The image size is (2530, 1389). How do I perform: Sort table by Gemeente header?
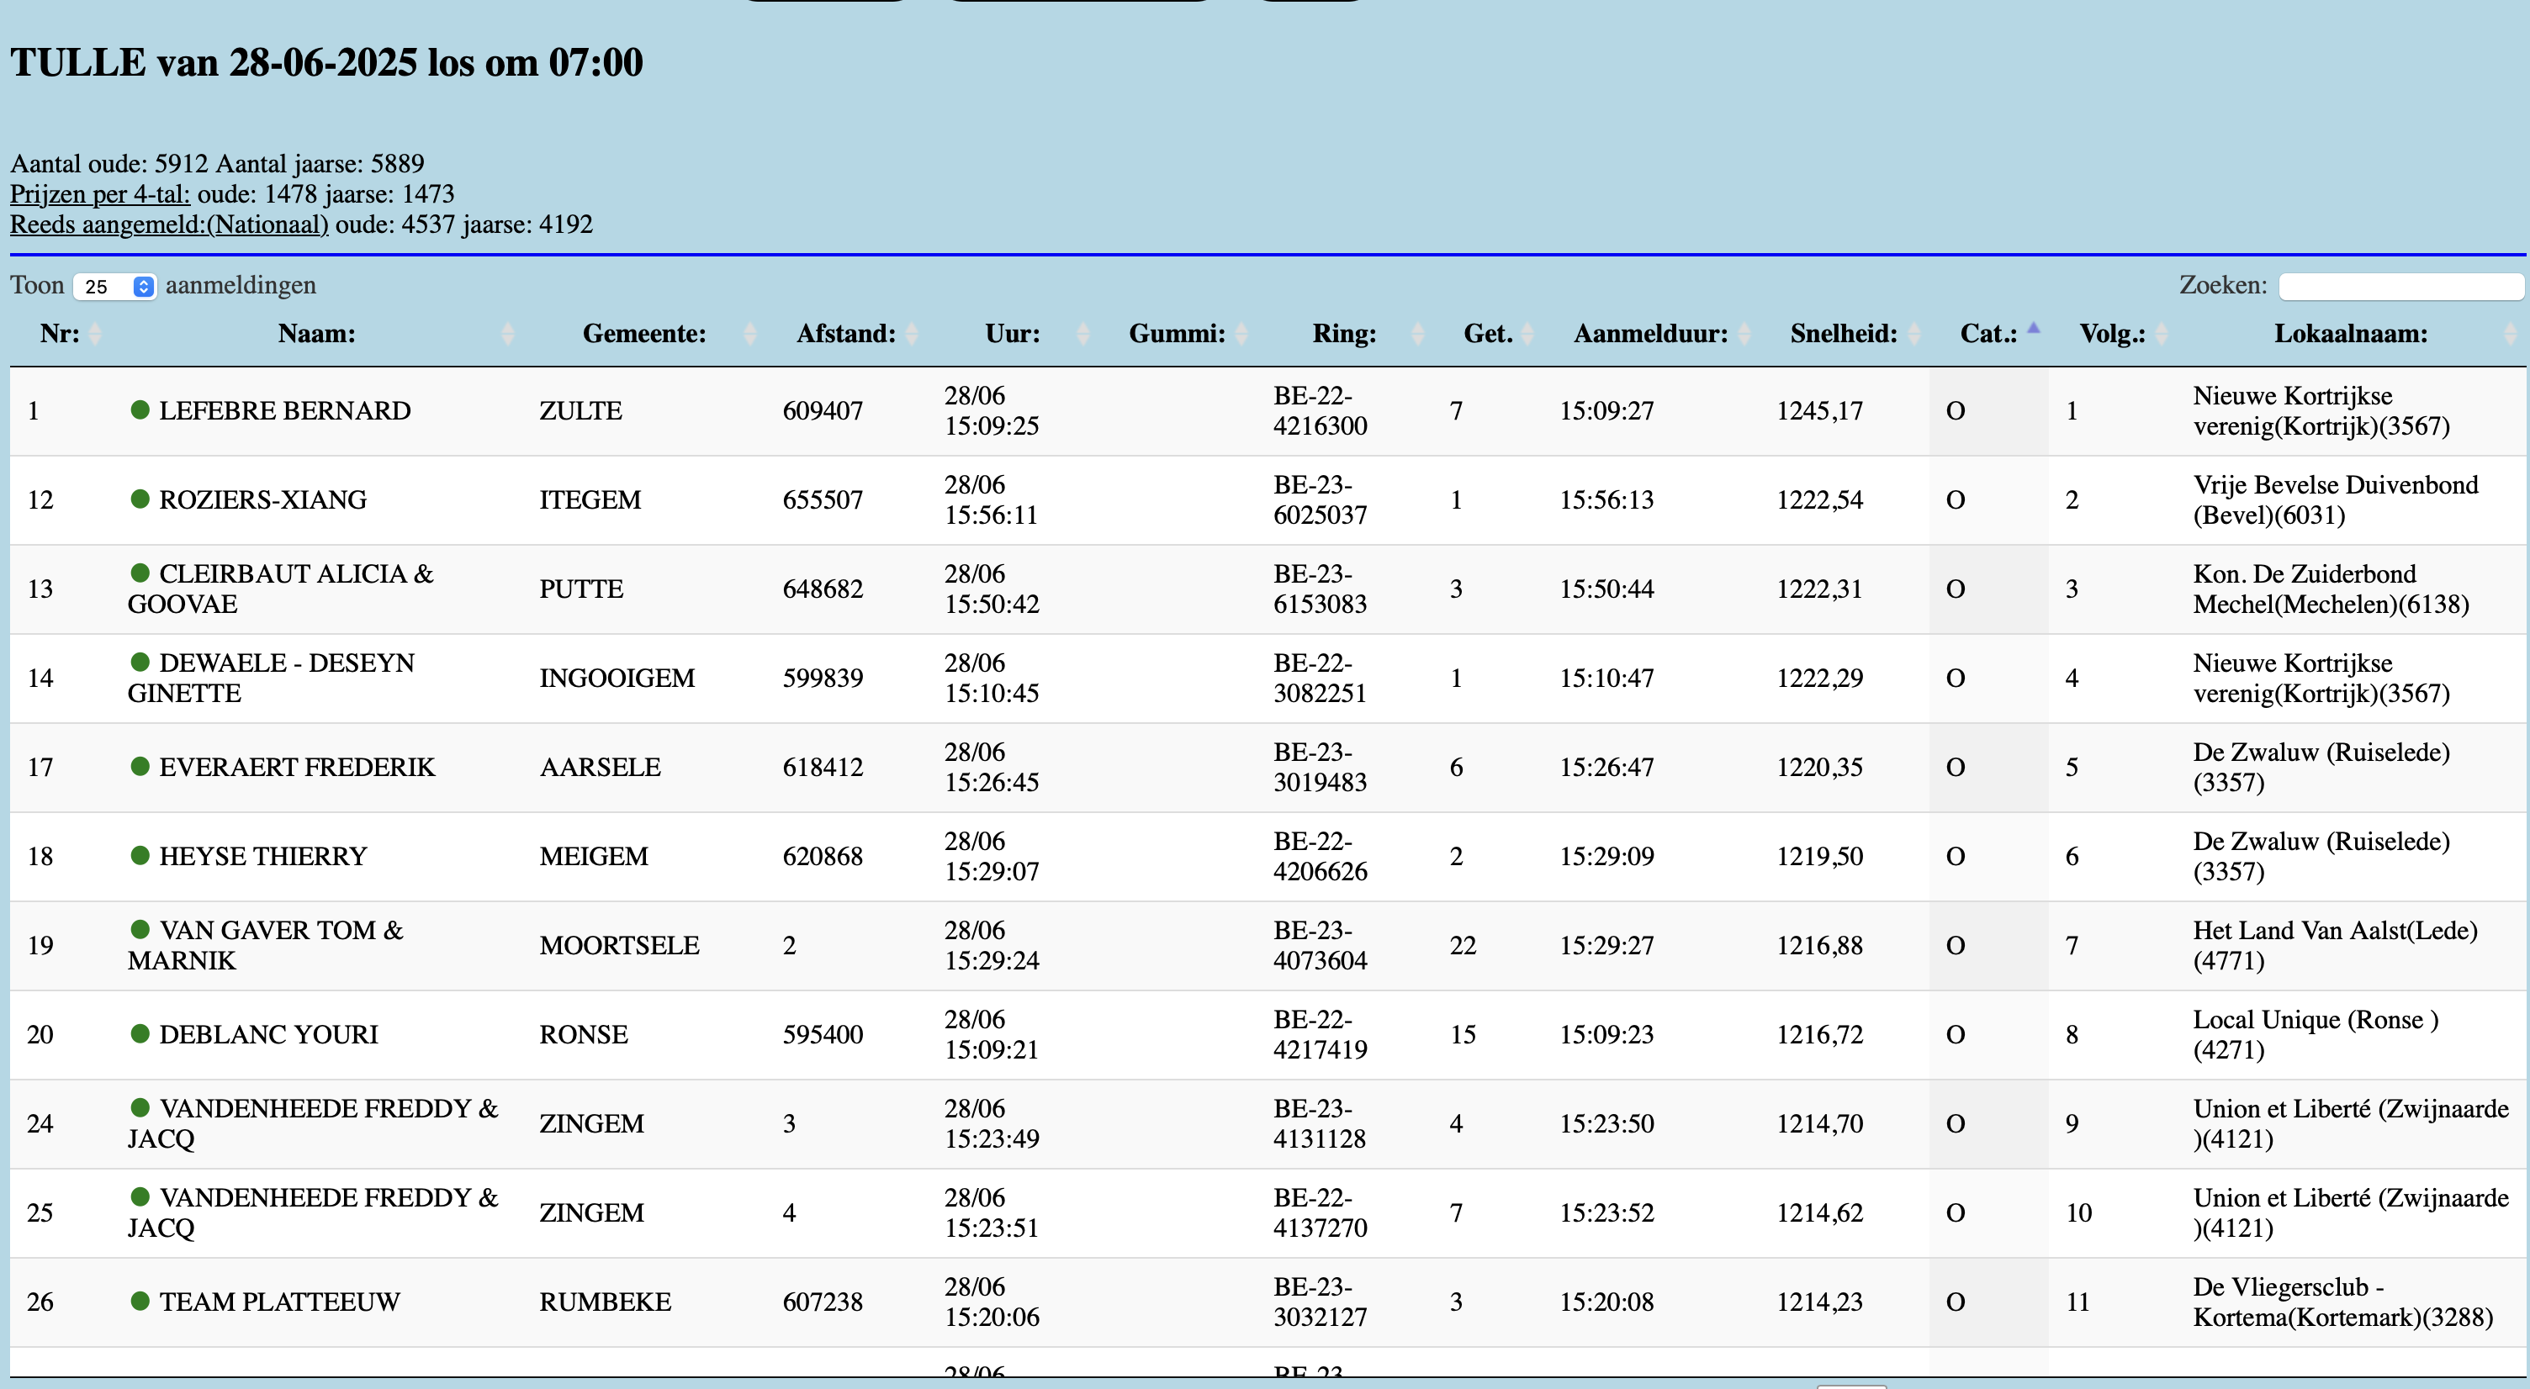click(644, 334)
